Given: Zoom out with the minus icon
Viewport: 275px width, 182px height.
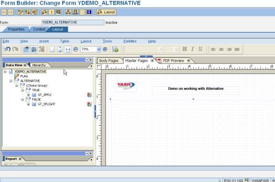Looking at the screenshot, I should coord(76,49).
